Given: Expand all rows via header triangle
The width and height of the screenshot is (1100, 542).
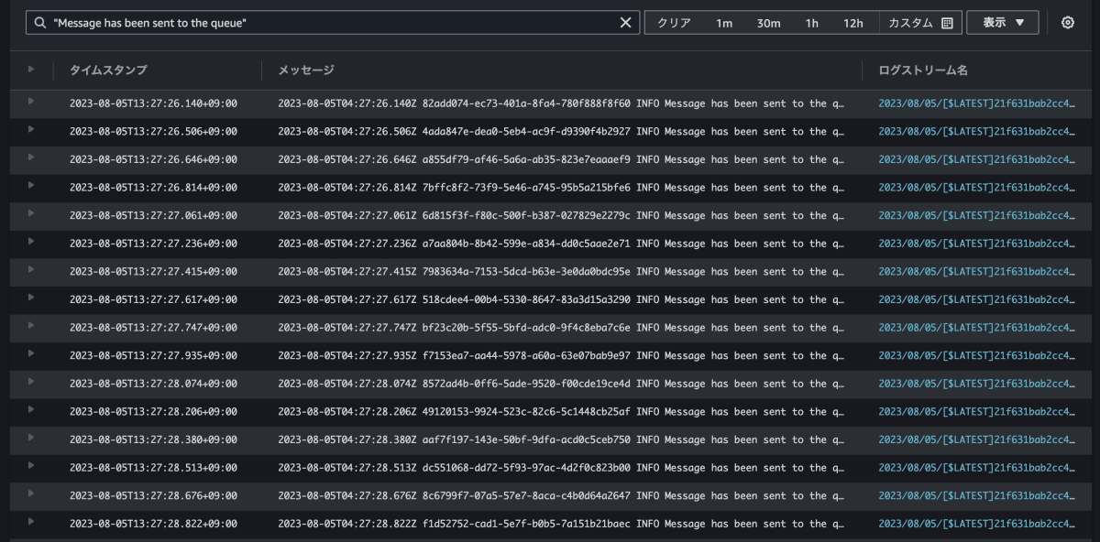Looking at the screenshot, I should coord(31,69).
